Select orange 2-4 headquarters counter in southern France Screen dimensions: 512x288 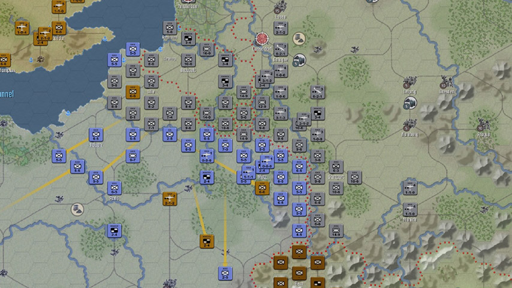(x=207, y=241)
